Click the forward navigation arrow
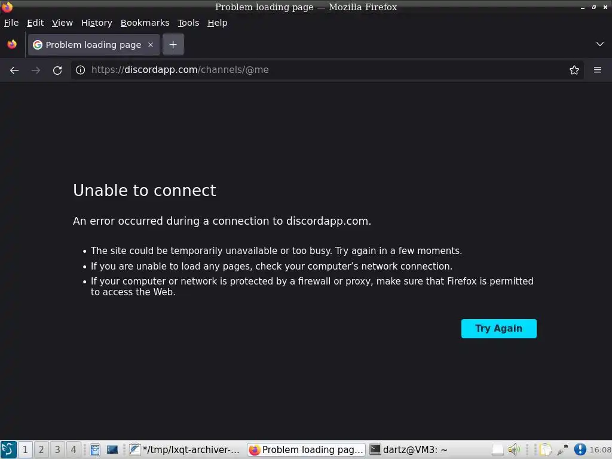This screenshot has width=612, height=459. (x=35, y=71)
